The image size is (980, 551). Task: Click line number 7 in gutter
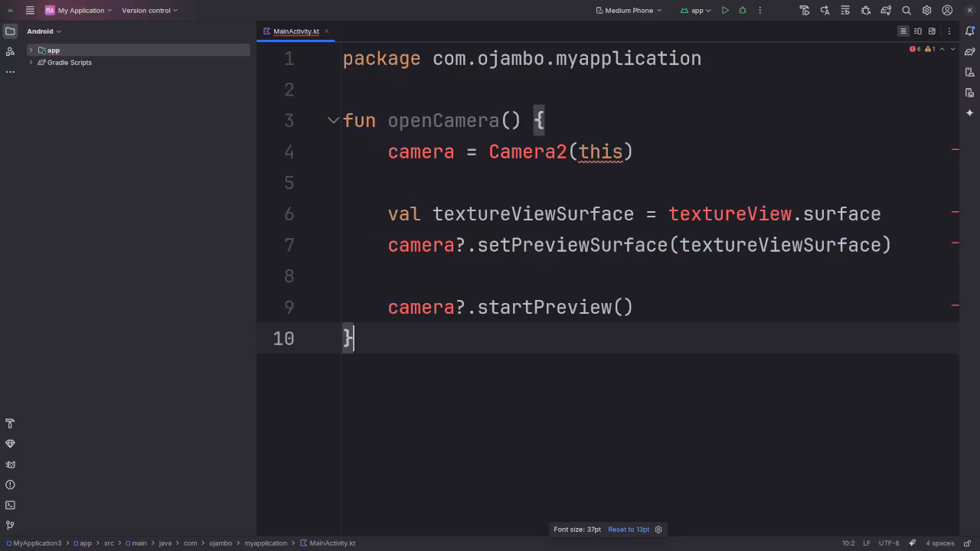[289, 245]
